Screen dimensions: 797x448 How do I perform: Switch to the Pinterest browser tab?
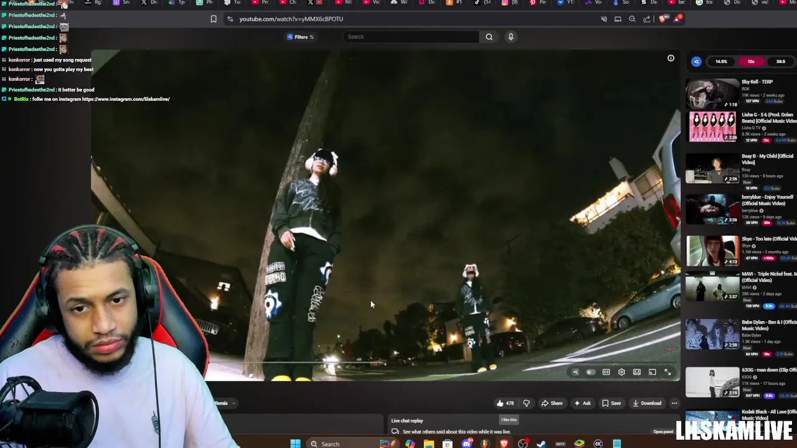[536, 2]
